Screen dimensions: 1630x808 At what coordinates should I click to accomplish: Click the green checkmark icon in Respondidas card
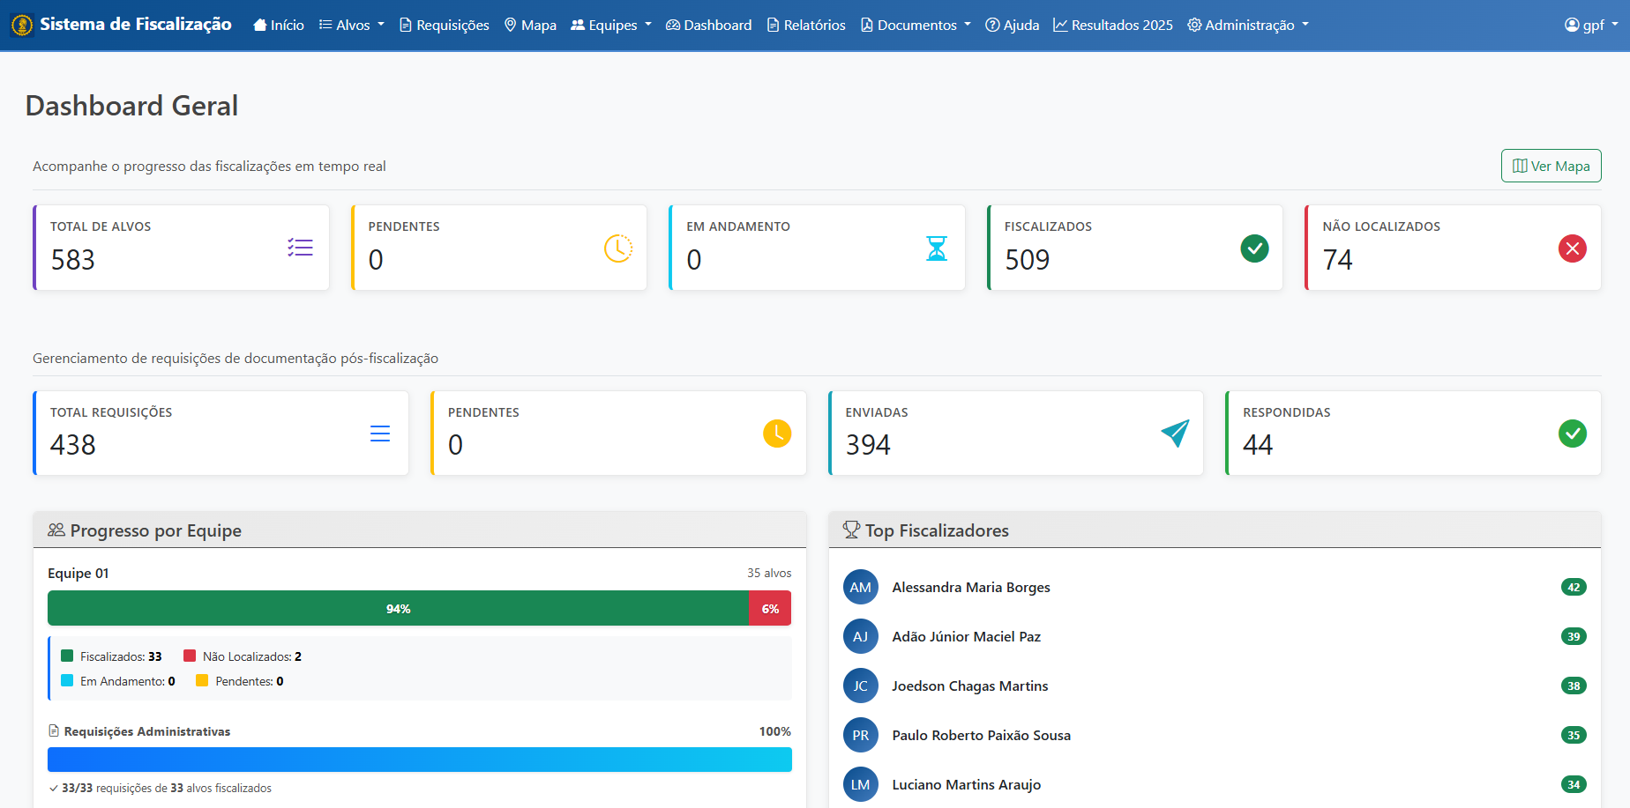[x=1572, y=434]
